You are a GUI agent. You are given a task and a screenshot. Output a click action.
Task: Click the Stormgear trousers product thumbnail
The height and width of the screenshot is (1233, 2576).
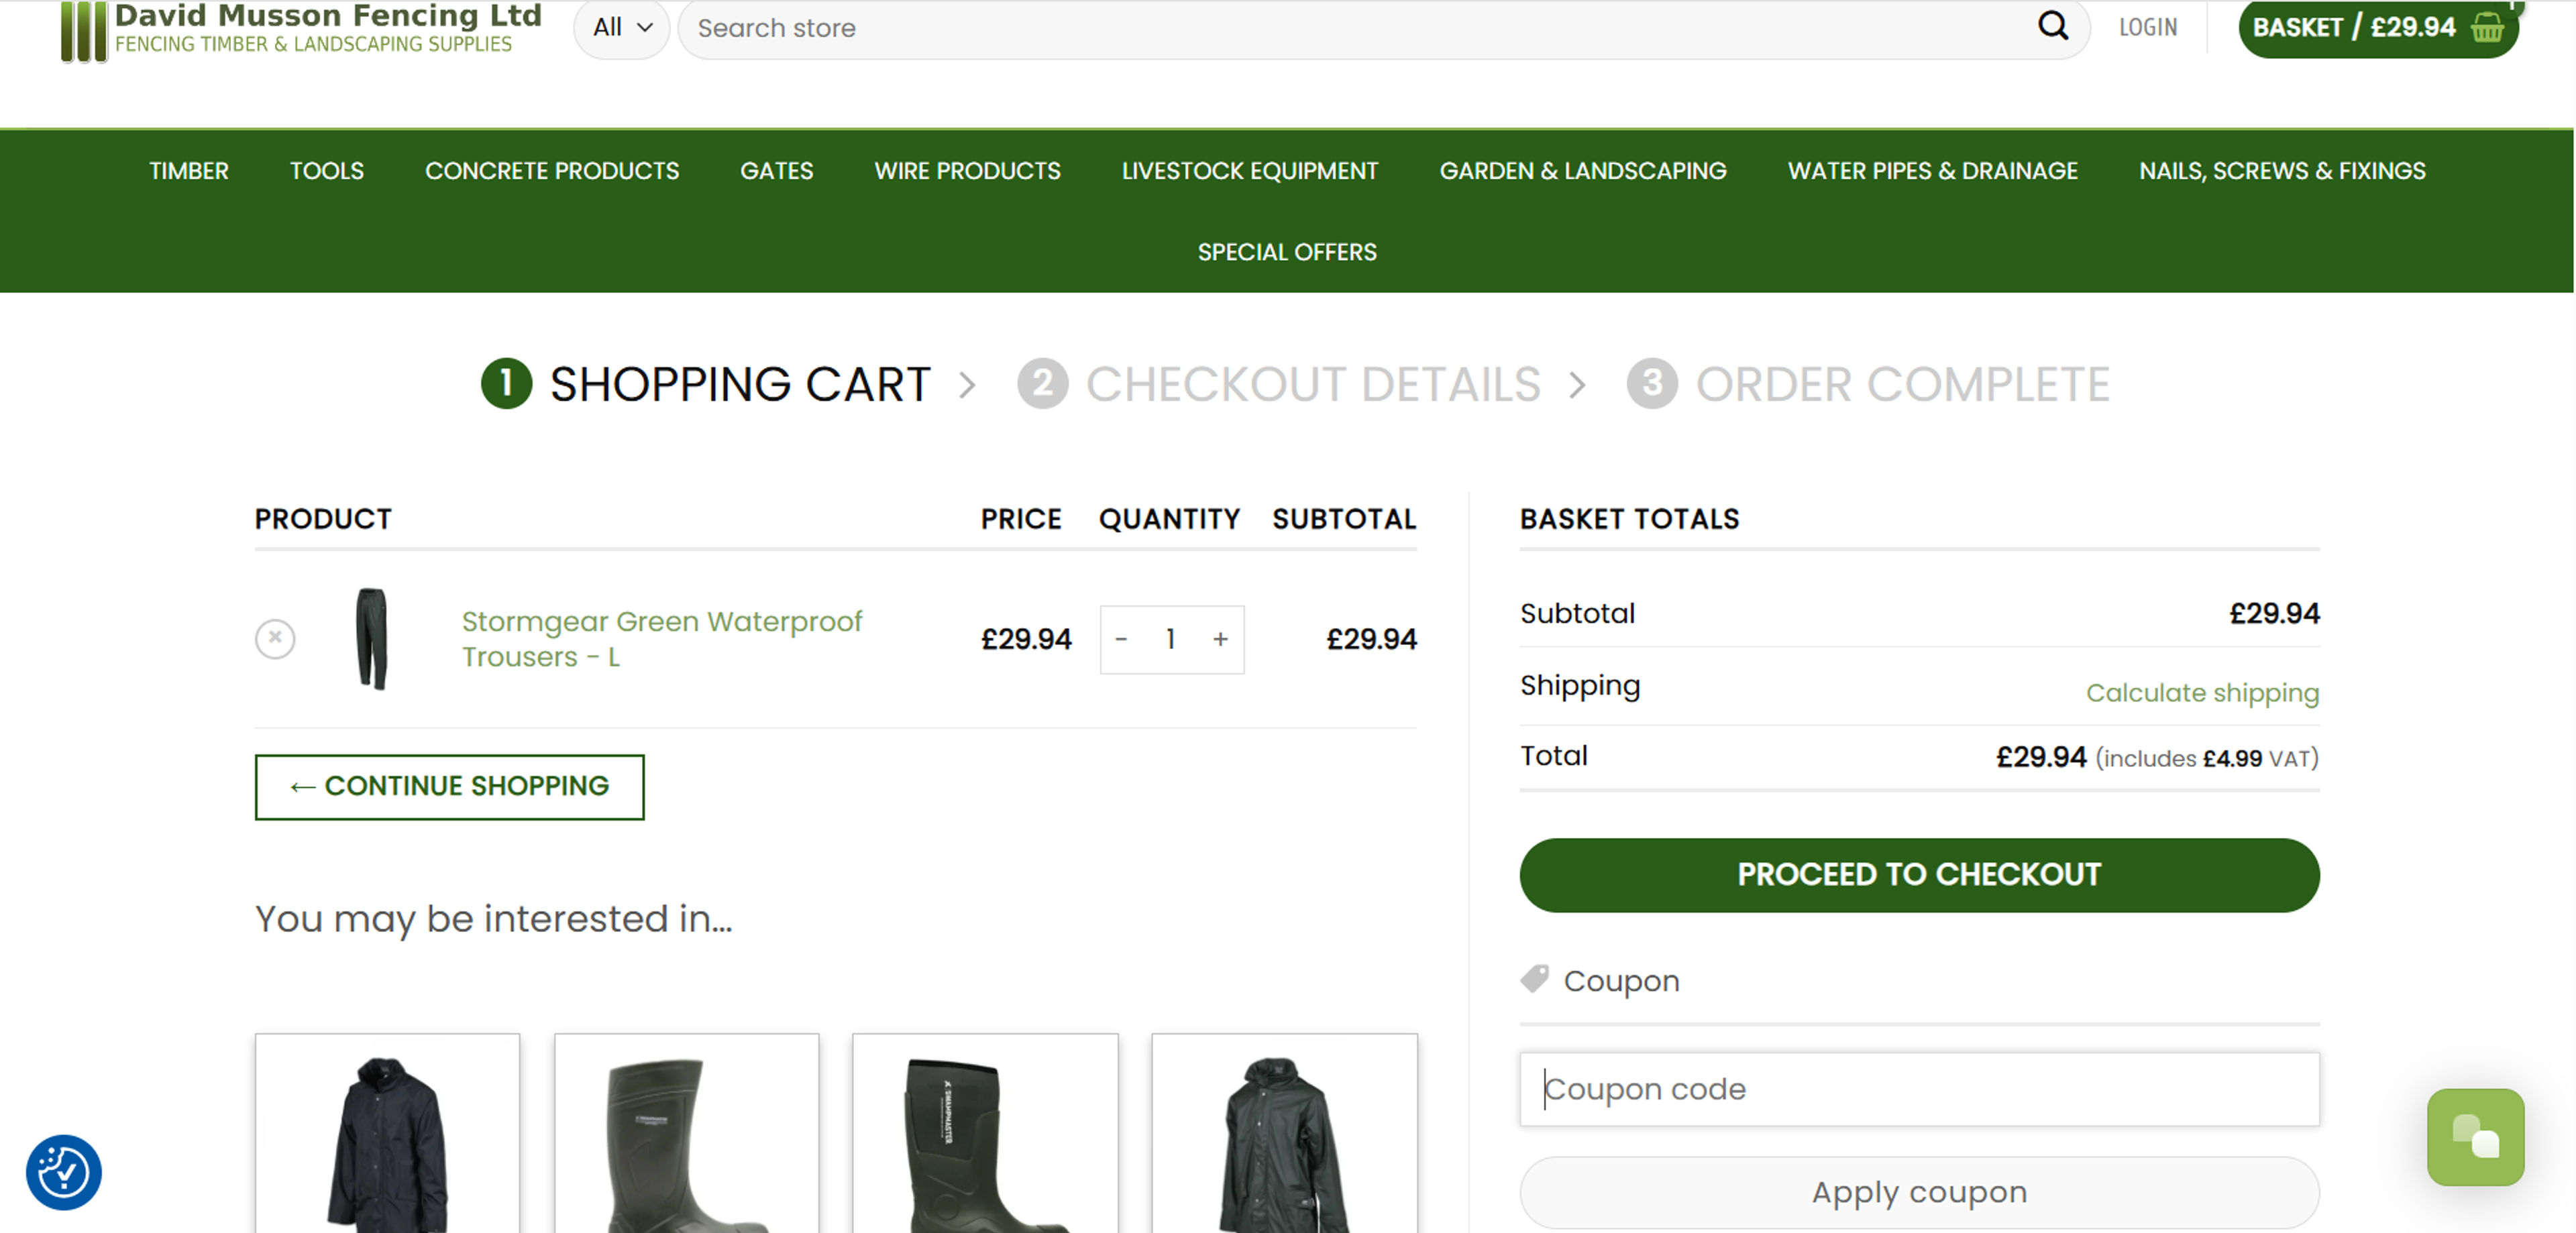tap(371, 640)
